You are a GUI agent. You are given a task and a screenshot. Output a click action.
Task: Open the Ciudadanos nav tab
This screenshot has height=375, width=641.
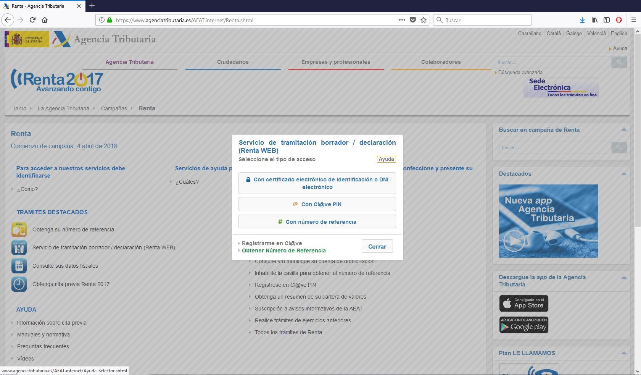click(233, 62)
